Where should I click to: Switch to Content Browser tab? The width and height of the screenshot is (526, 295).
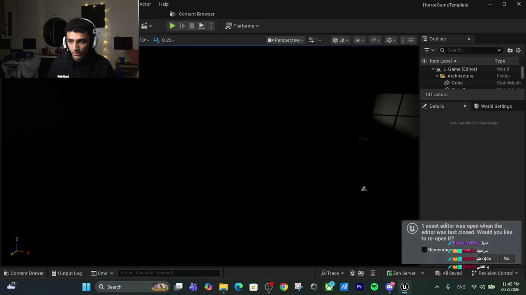tap(192, 14)
